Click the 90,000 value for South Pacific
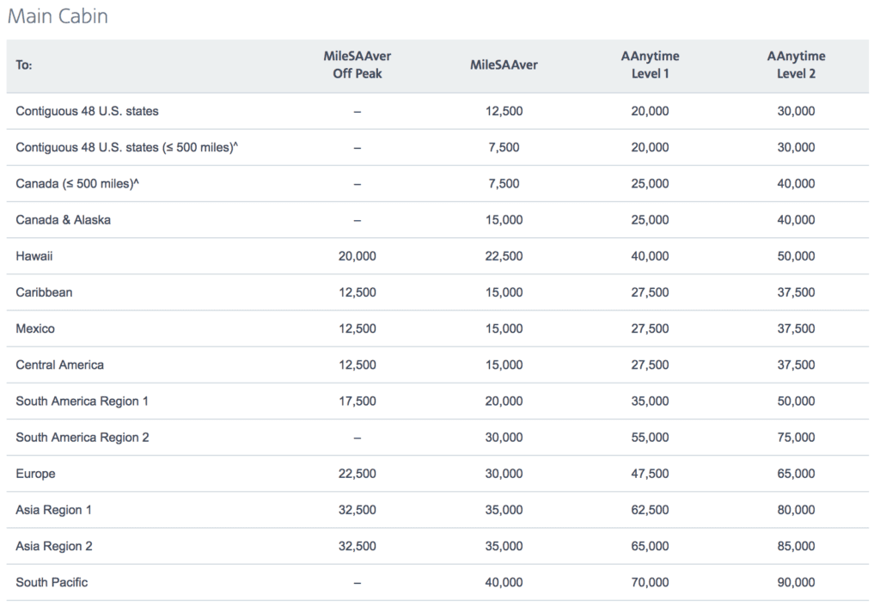Screen dimensions: 880x613 pyautogui.click(x=796, y=582)
